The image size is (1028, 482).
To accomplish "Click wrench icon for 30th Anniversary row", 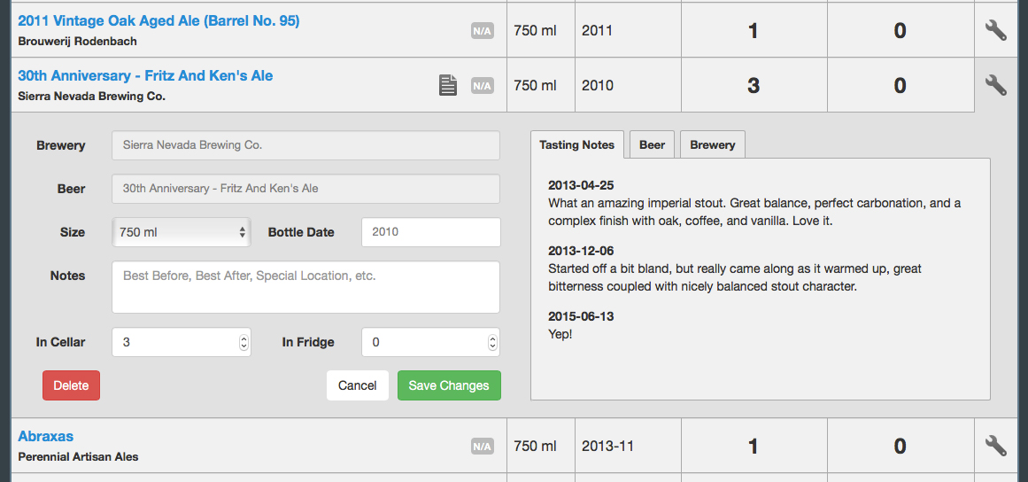I will (x=995, y=85).
